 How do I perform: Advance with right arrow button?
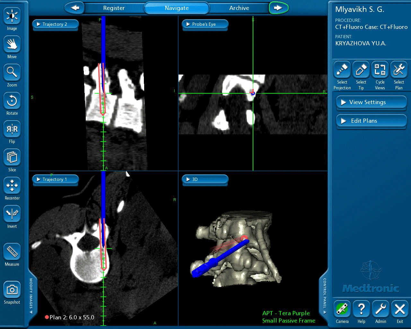coord(278,8)
